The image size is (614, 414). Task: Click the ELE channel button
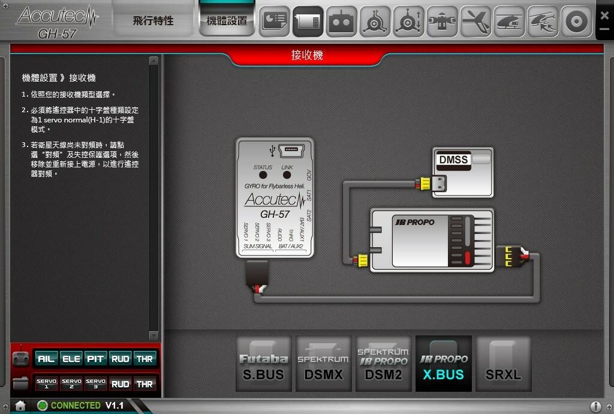click(x=71, y=359)
